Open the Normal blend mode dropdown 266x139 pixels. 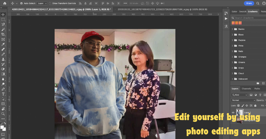243,100
